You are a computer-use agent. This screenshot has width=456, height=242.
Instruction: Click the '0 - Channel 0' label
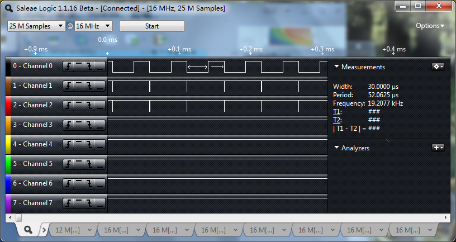point(32,66)
